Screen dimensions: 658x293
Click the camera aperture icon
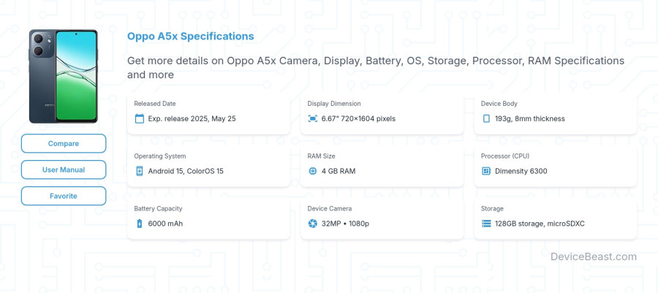point(313,224)
